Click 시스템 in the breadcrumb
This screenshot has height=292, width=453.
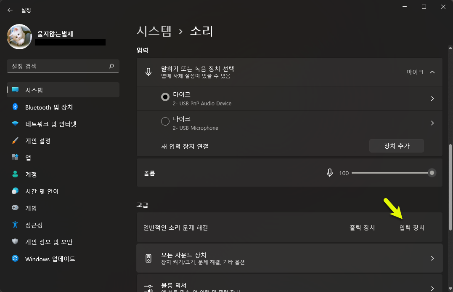click(x=154, y=31)
